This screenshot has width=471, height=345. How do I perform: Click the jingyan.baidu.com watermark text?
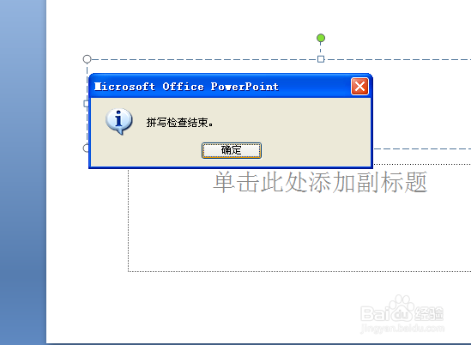(x=402, y=328)
